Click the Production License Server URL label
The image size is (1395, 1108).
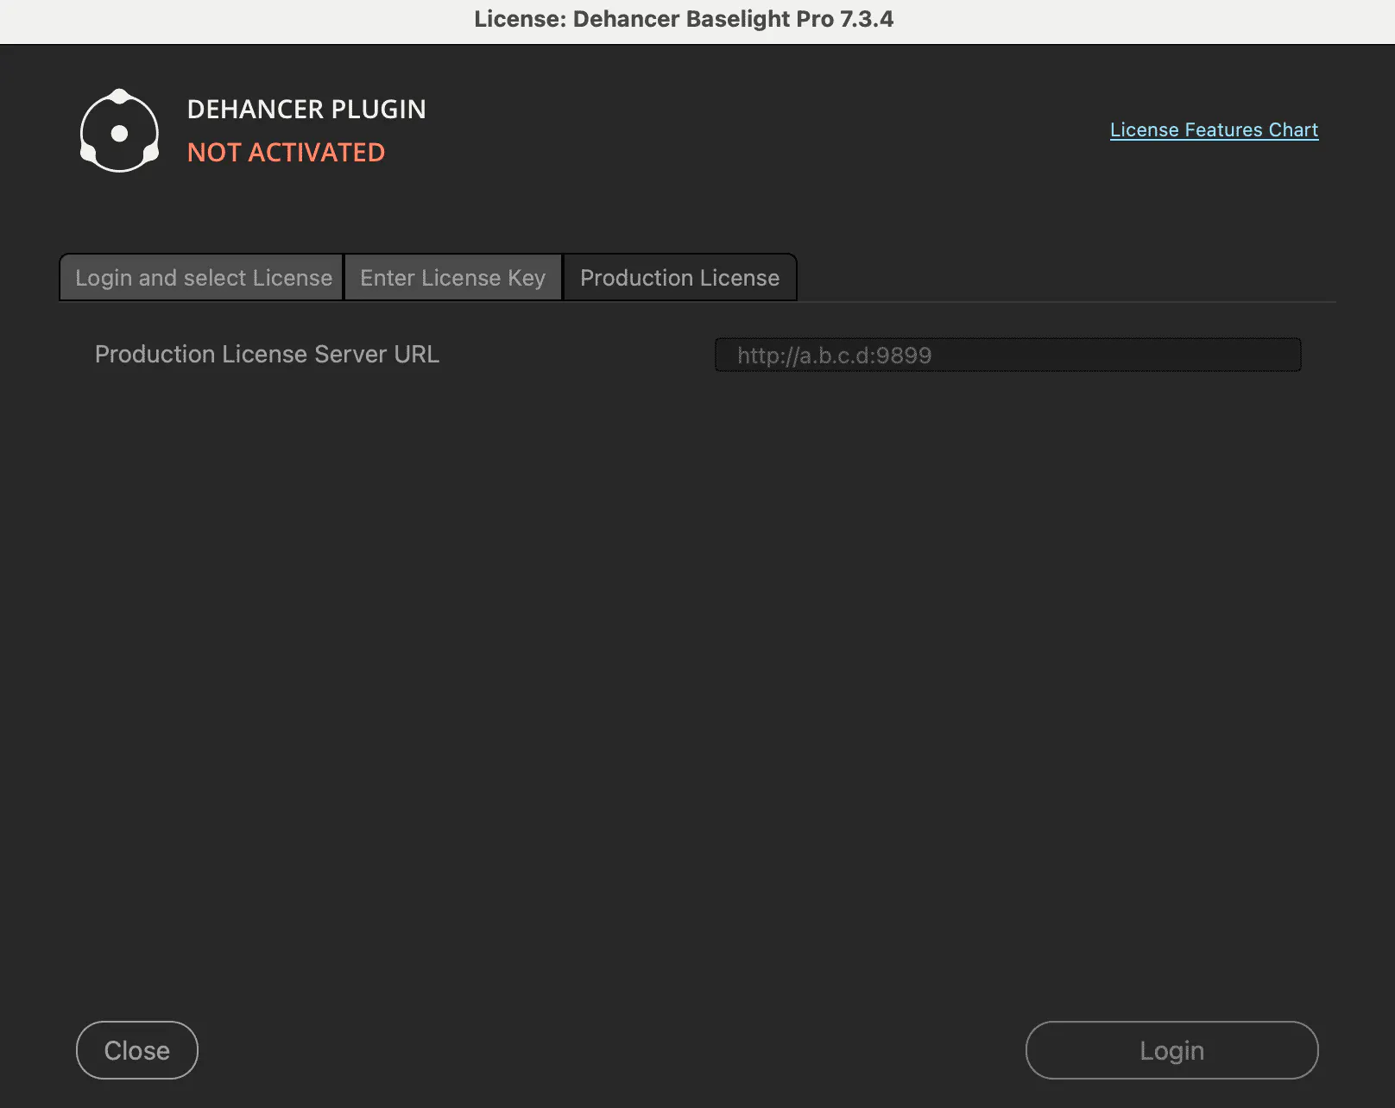coord(267,355)
